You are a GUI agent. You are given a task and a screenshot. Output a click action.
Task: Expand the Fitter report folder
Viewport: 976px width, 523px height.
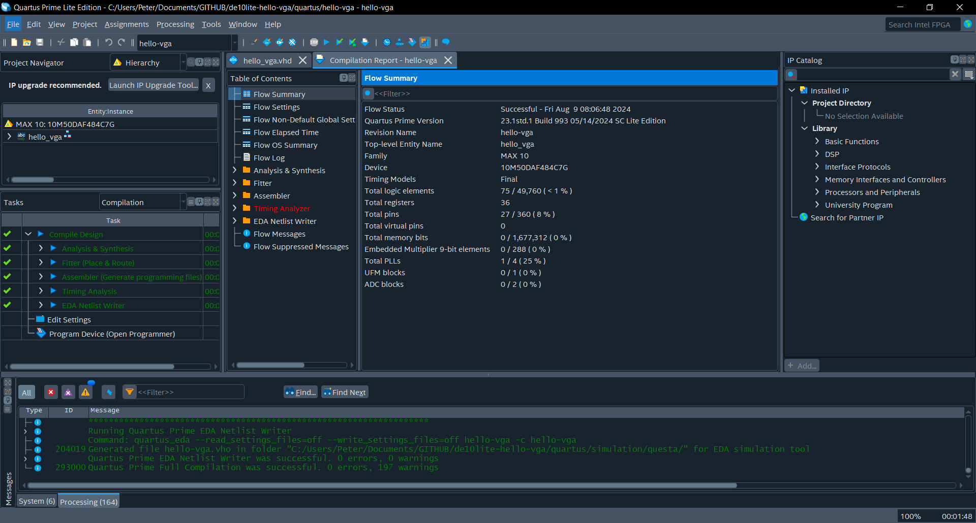point(234,183)
